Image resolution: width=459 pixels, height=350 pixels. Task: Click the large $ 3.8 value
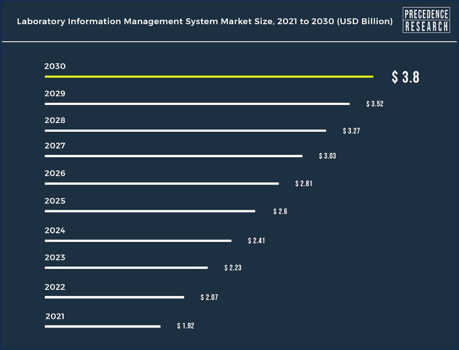(405, 77)
